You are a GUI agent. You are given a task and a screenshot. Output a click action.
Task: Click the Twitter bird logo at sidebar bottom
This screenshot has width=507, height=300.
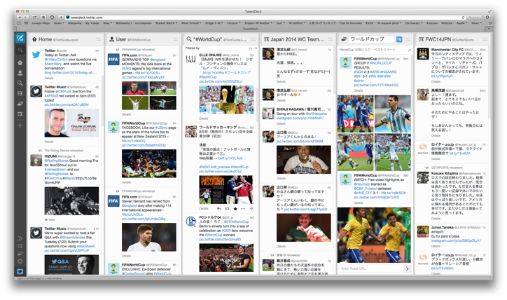click(20, 271)
